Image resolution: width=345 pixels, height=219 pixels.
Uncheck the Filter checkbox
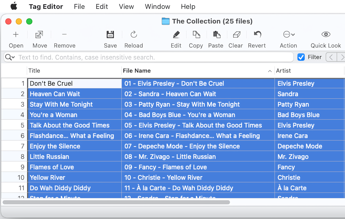301,57
